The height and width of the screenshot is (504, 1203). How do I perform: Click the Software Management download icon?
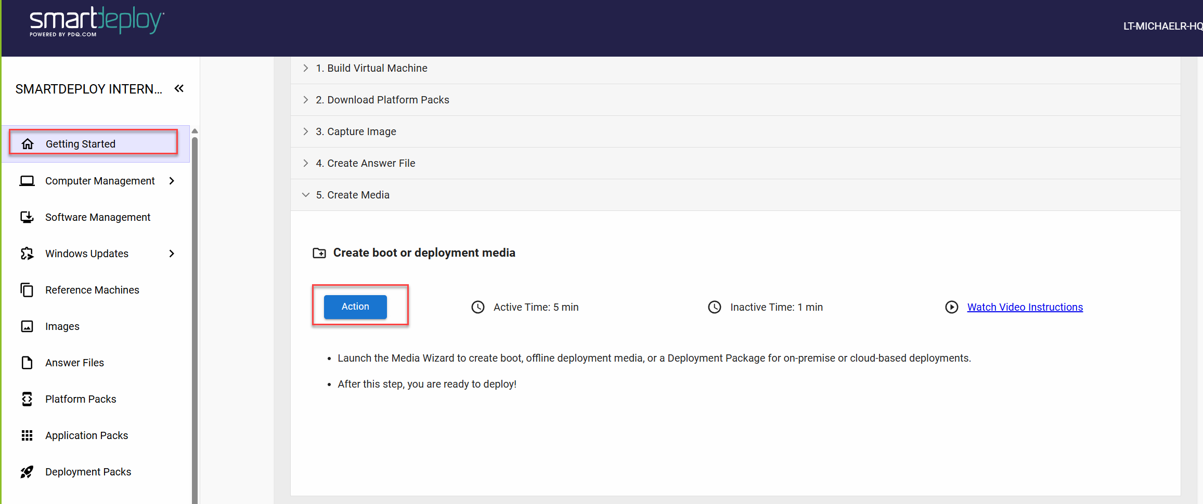[x=27, y=217]
